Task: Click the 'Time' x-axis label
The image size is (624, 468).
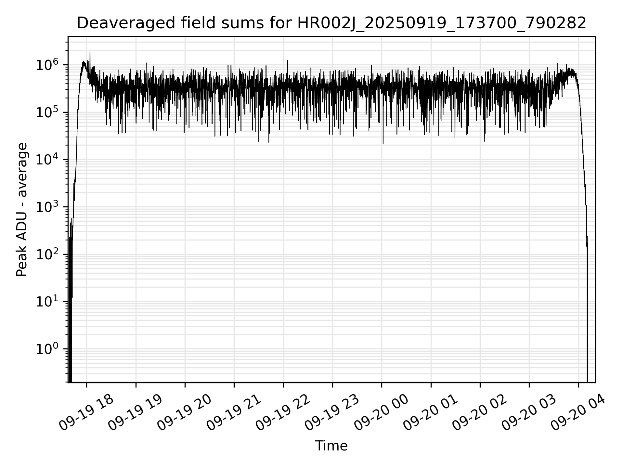Action: (331, 446)
